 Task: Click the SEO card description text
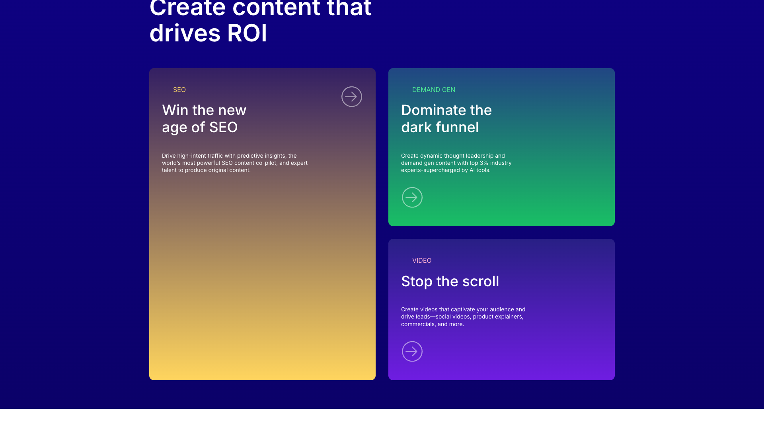click(234, 163)
